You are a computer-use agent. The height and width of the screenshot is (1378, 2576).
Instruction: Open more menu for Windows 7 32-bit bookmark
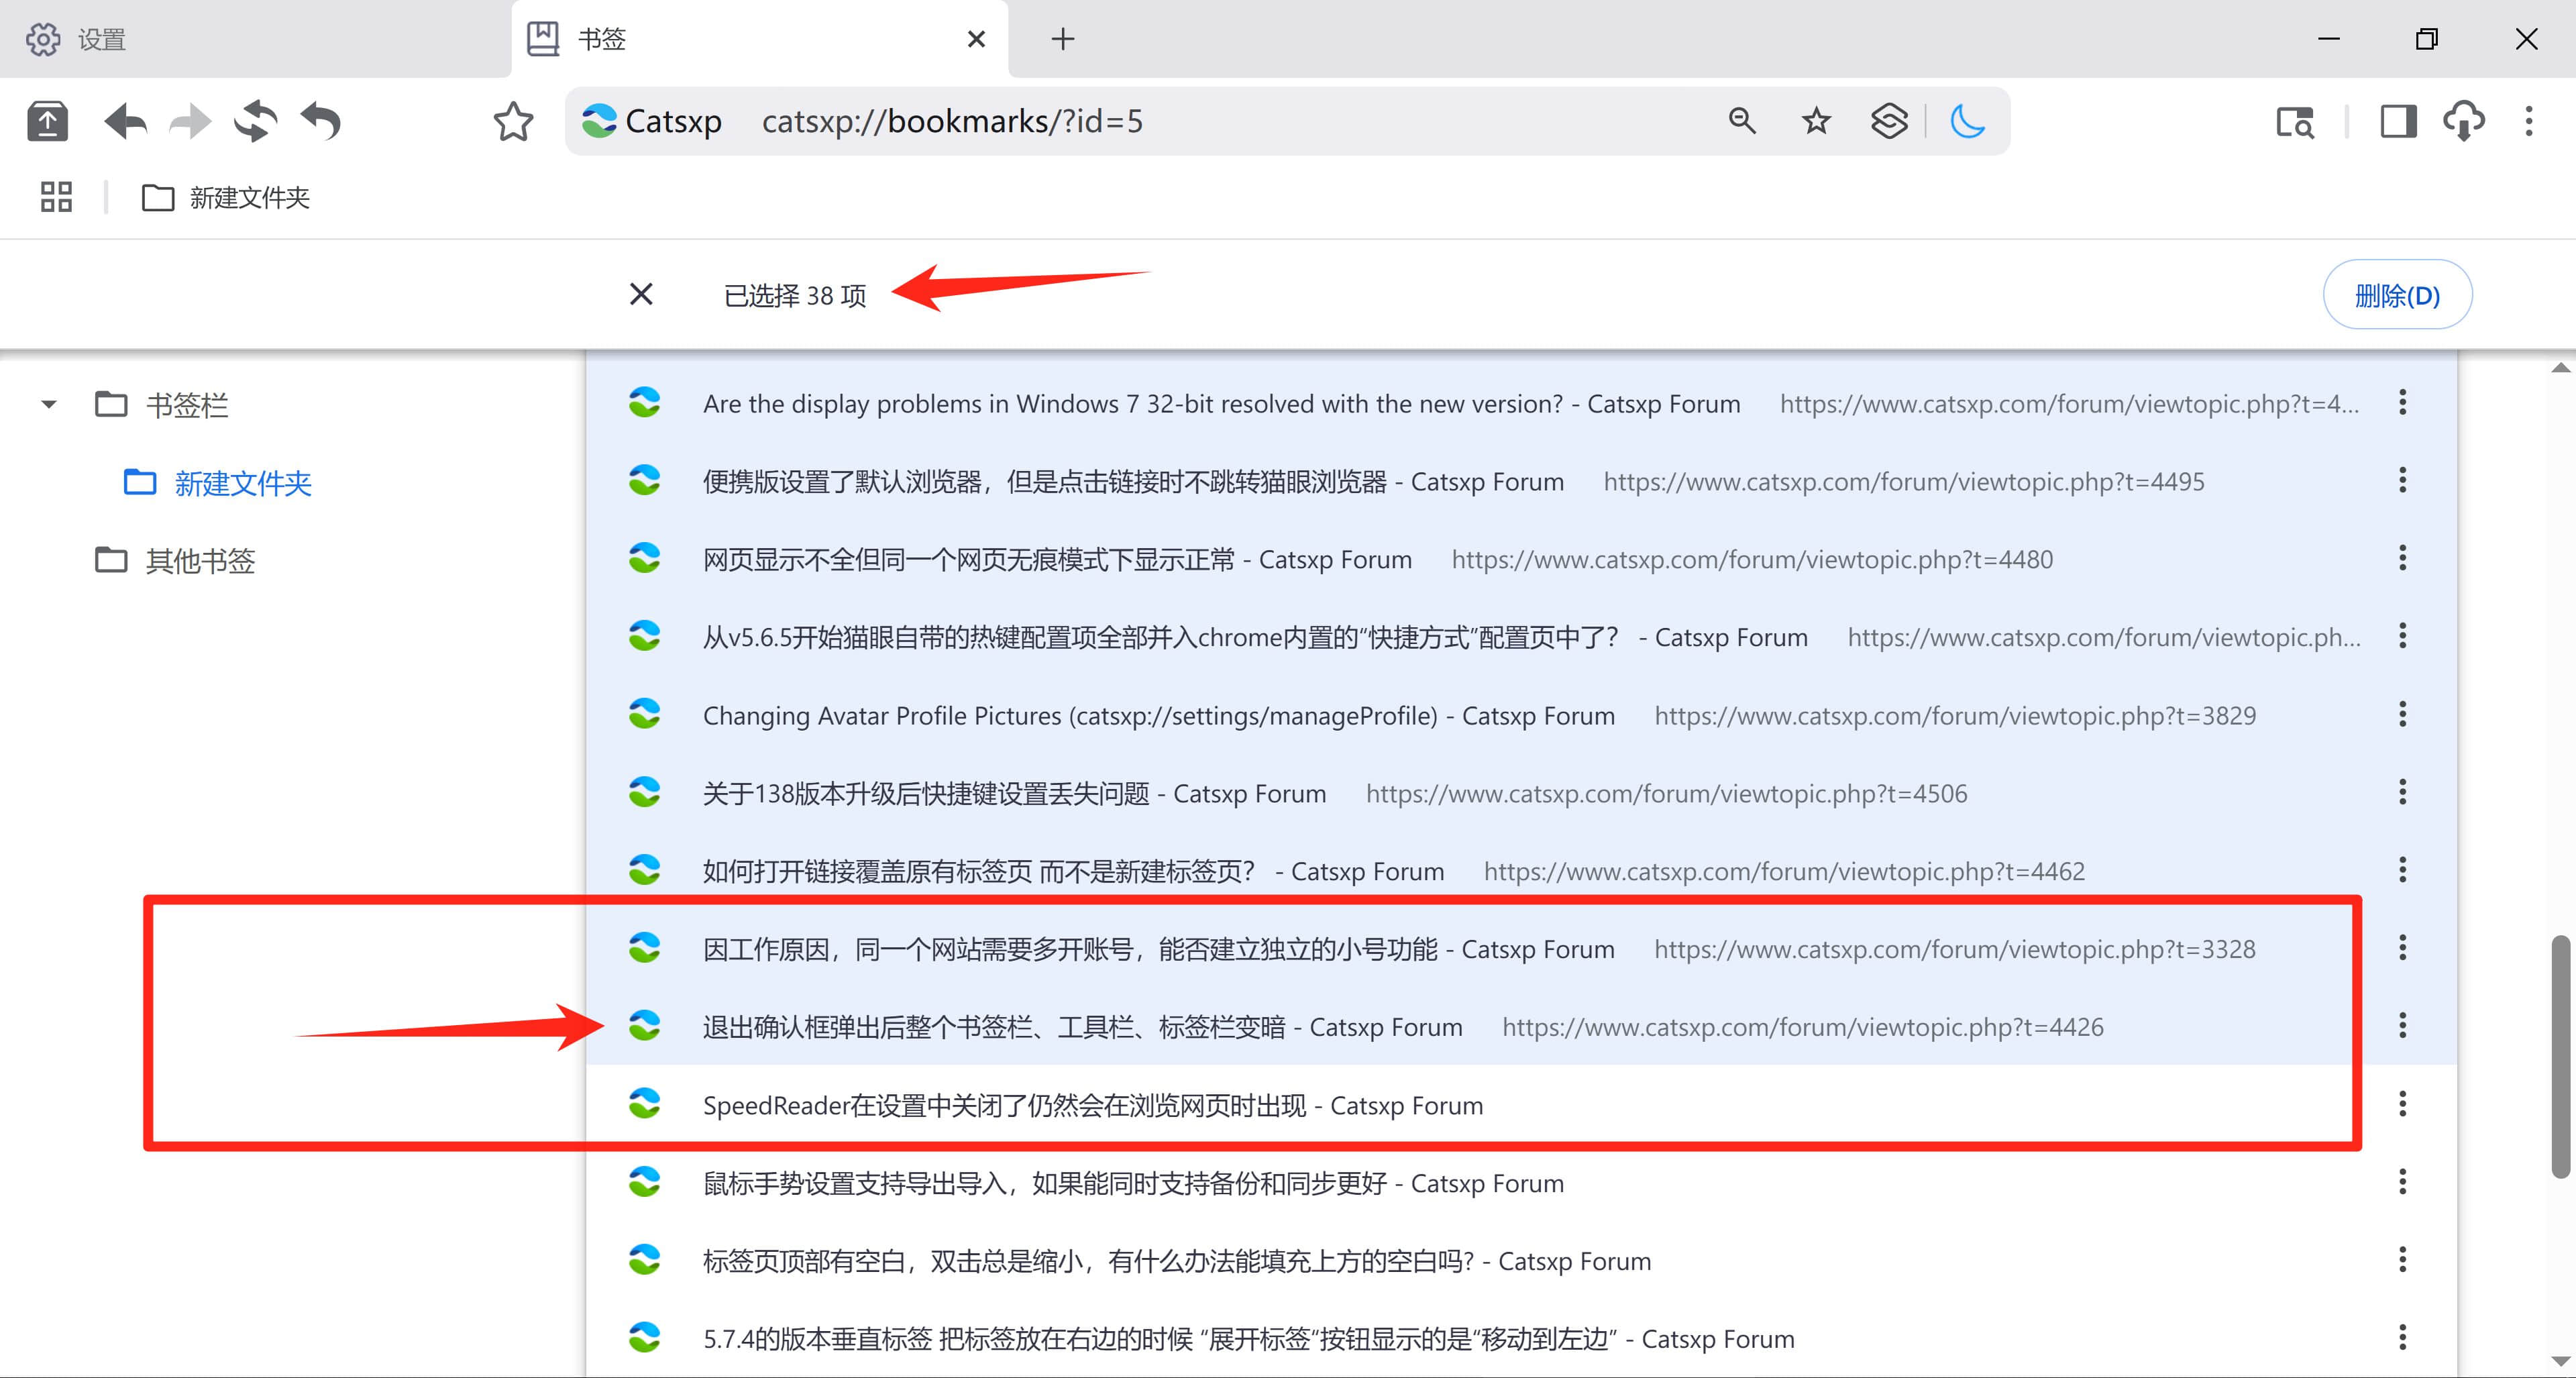[2402, 403]
